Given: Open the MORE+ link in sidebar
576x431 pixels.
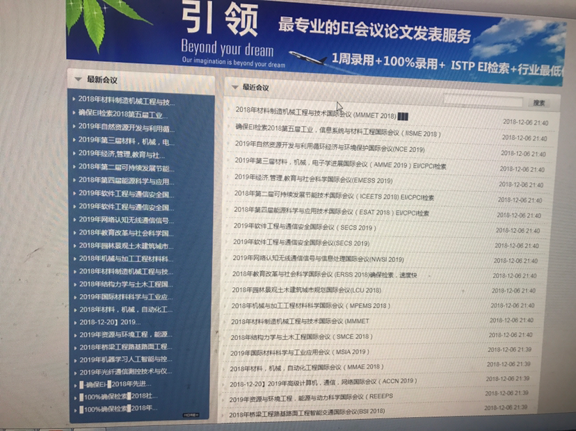Looking at the screenshot, I should pyautogui.click(x=191, y=415).
